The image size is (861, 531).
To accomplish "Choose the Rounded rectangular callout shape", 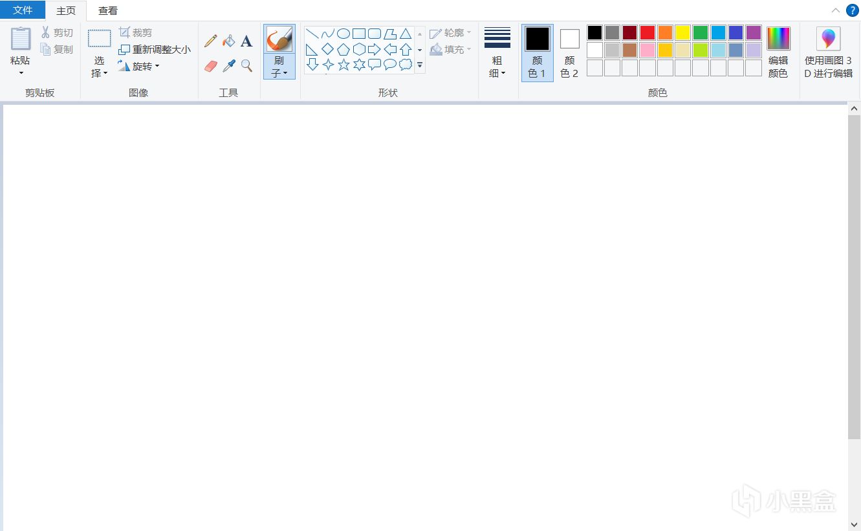I will (x=375, y=65).
